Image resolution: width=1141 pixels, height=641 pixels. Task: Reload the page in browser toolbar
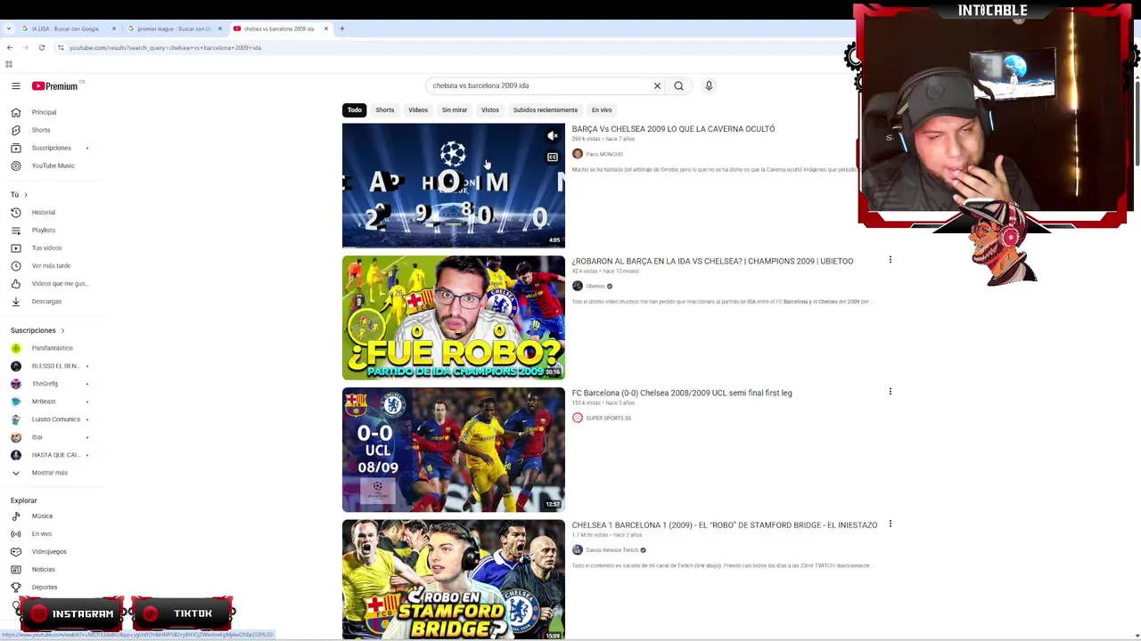(41, 48)
